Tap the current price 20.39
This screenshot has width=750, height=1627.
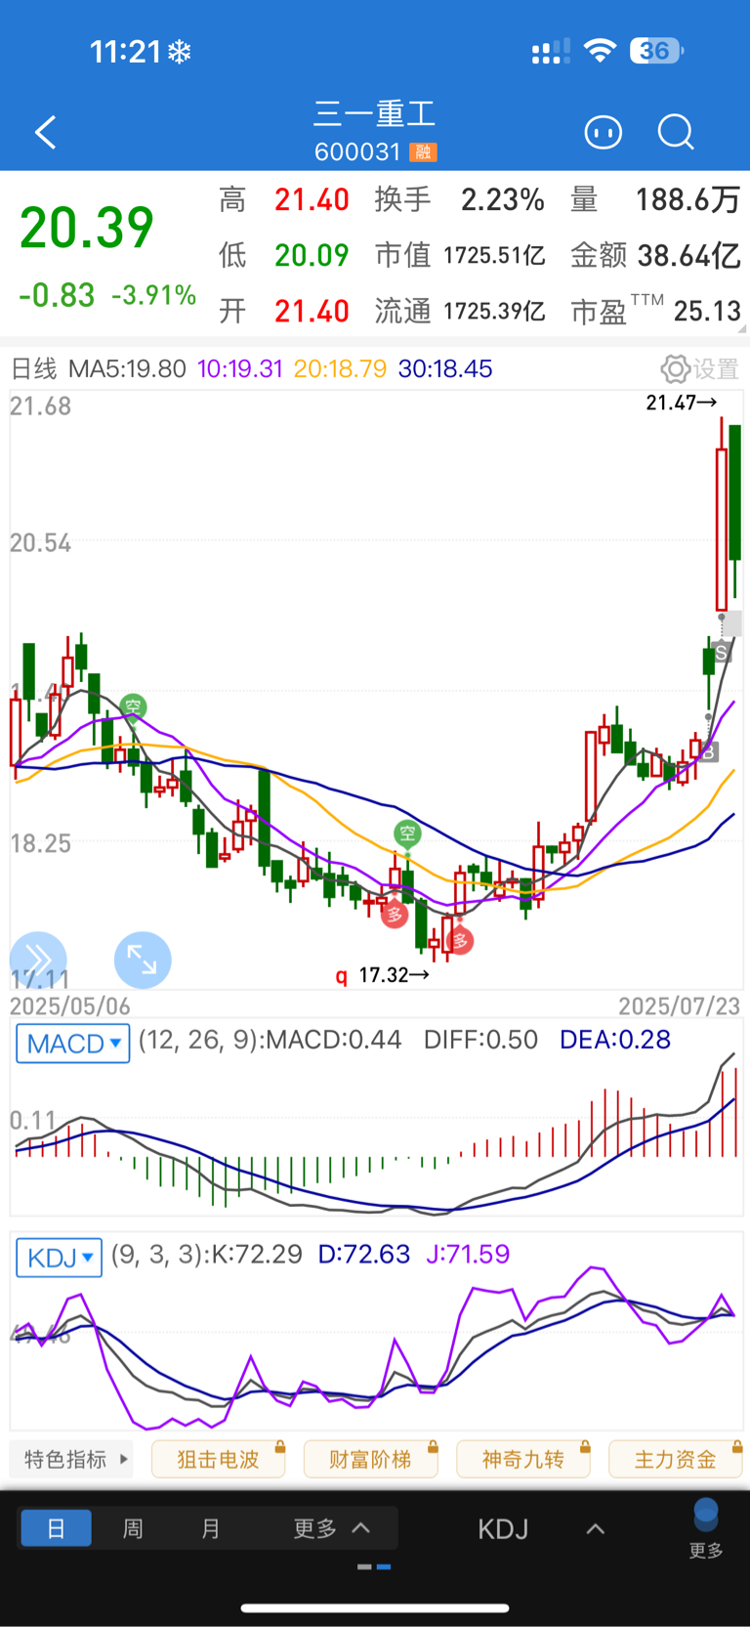click(x=87, y=229)
